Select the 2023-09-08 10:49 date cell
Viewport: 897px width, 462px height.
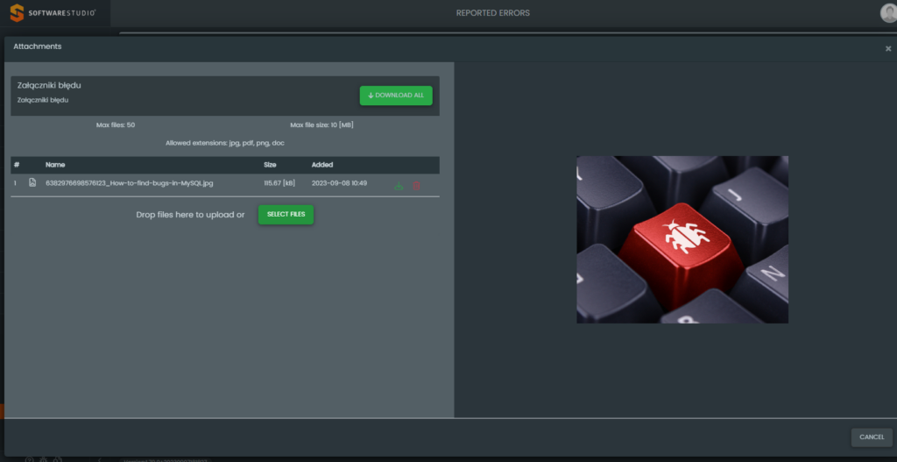click(339, 183)
